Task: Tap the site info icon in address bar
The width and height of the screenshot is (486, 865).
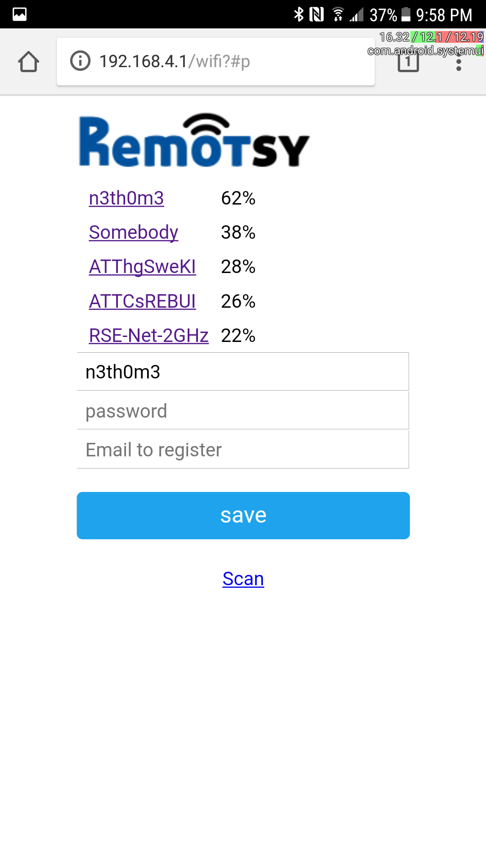Action: (x=81, y=61)
